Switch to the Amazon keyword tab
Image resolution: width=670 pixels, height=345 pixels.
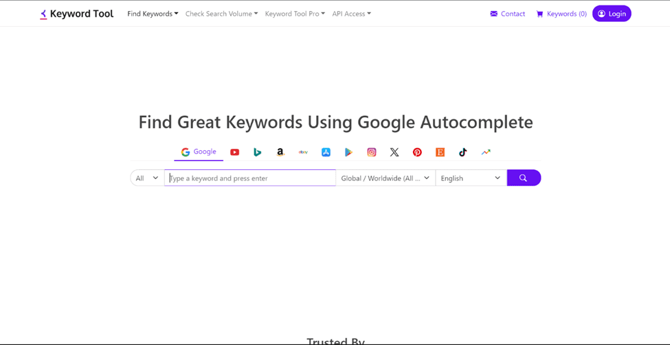pos(280,152)
